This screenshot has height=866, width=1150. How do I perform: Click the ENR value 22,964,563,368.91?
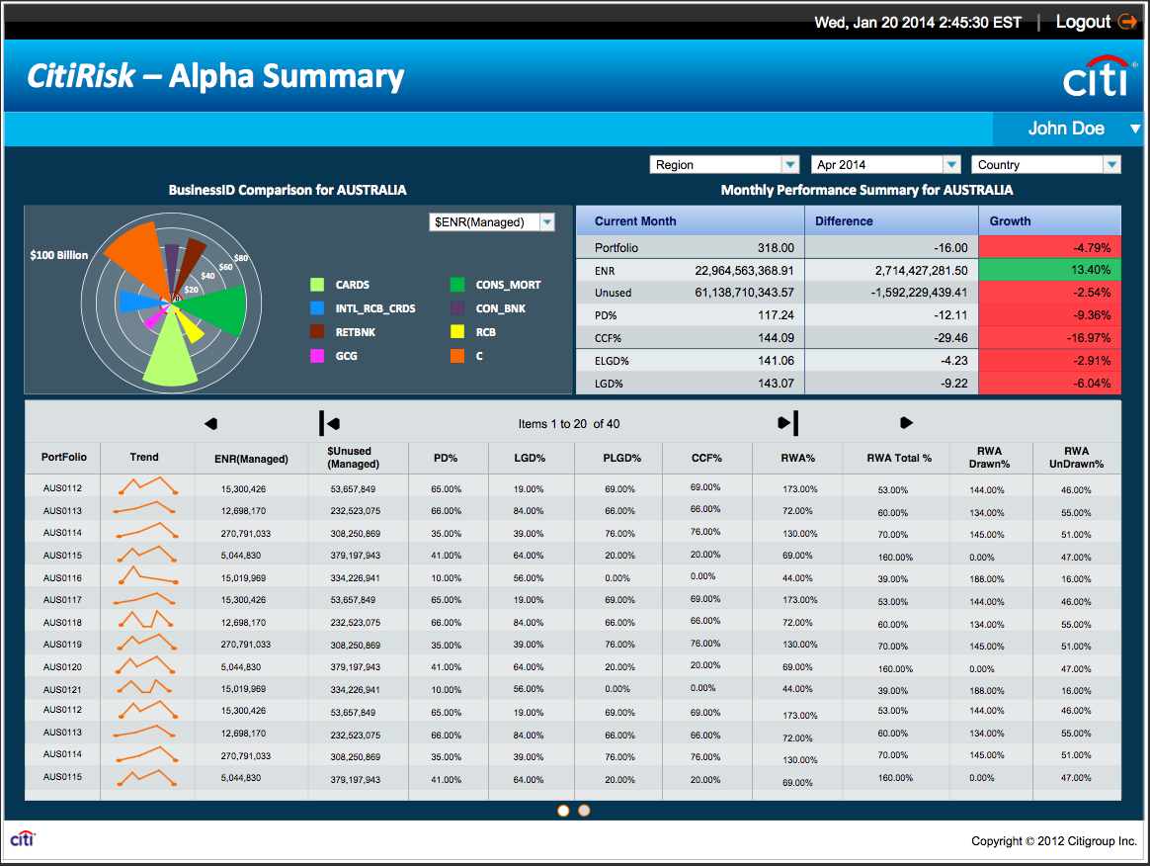click(x=744, y=270)
